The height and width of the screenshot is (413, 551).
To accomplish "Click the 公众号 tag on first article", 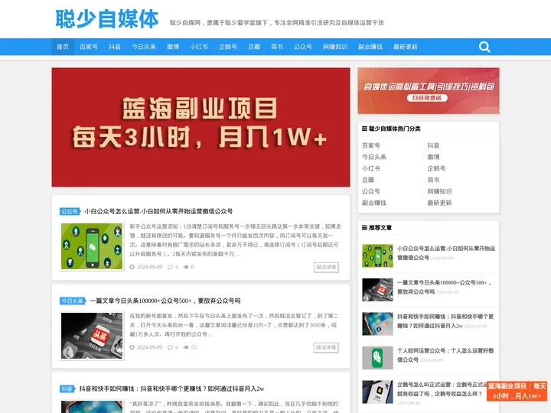I will (x=70, y=211).
